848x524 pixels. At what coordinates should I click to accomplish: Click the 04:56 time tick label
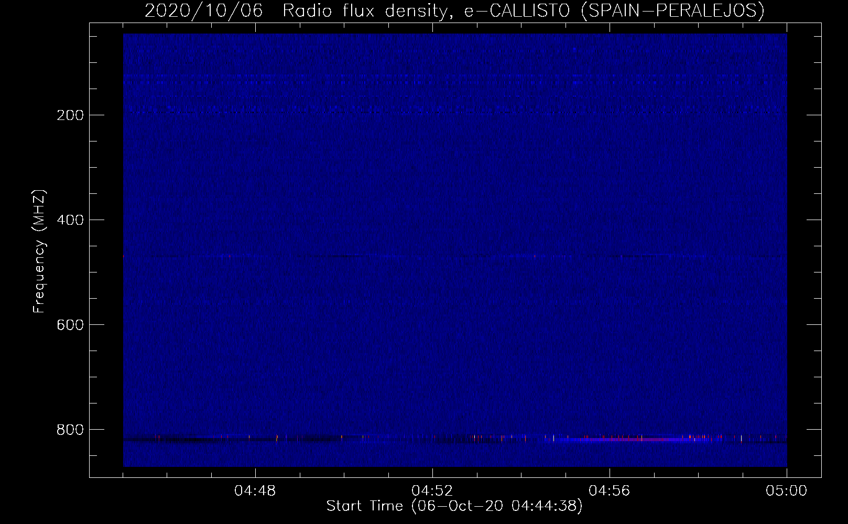pos(610,491)
